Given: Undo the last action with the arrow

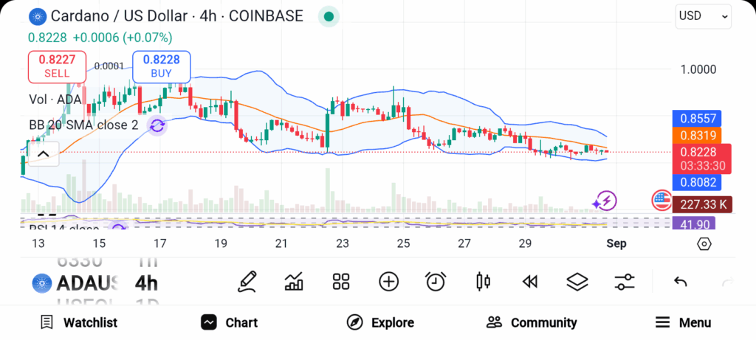Looking at the screenshot, I should [681, 281].
